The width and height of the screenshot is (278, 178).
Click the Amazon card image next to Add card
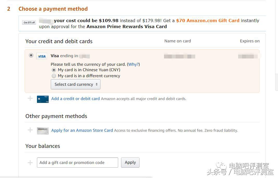[x=43, y=99]
